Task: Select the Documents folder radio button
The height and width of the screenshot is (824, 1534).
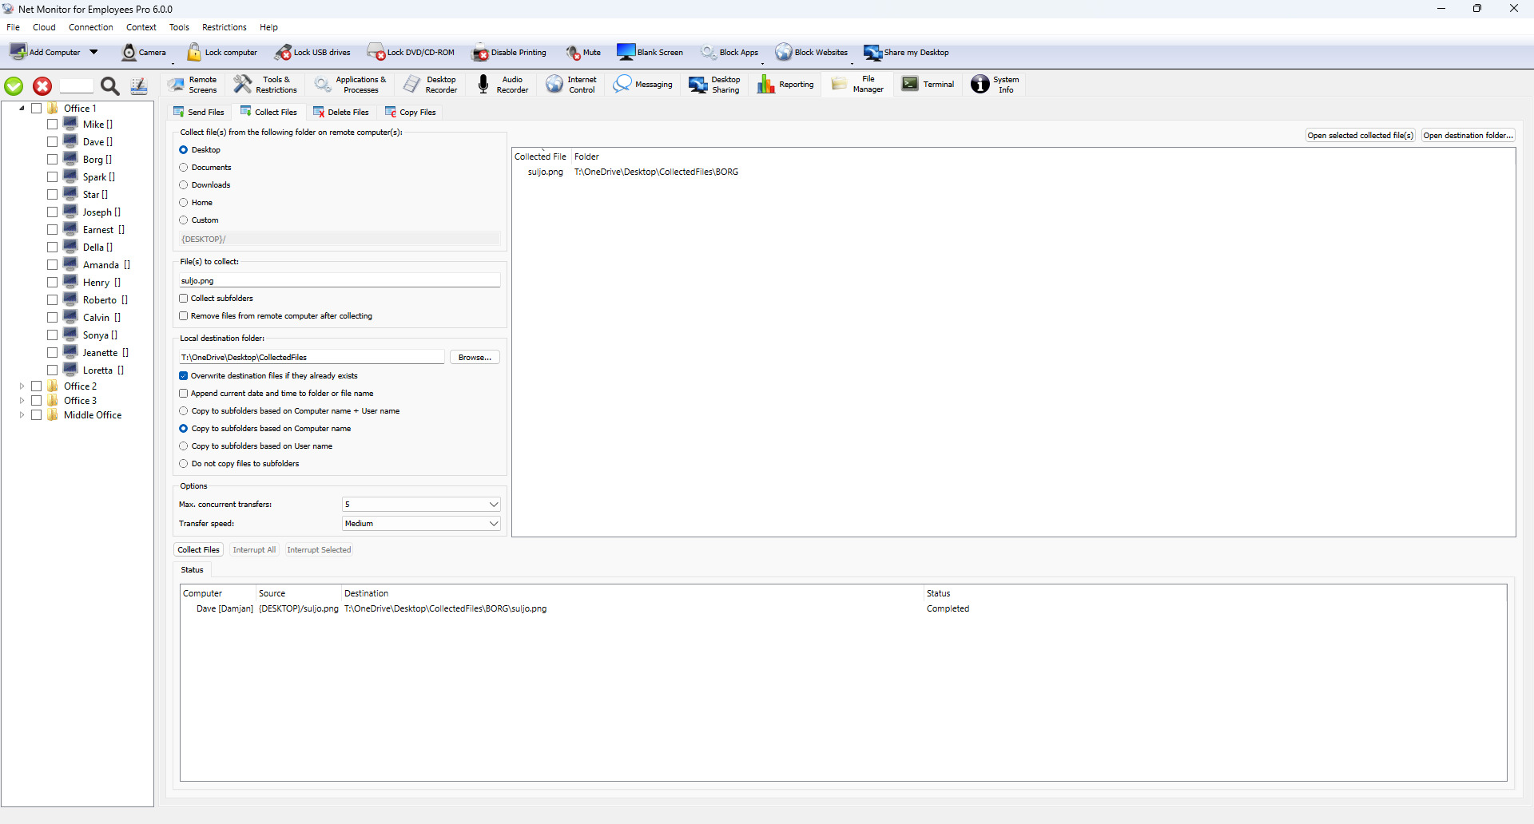Action: (x=184, y=168)
